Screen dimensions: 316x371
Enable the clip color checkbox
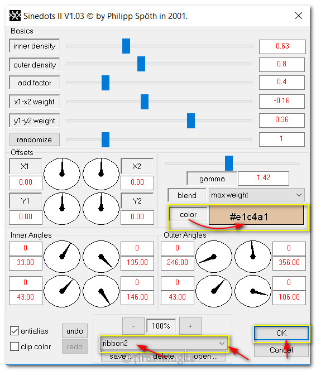[15, 346]
